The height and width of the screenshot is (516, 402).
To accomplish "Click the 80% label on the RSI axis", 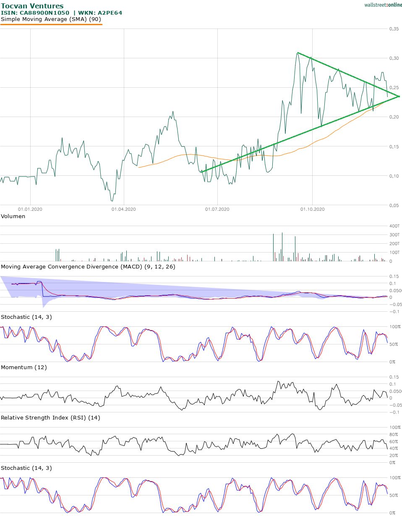I will [x=394, y=435].
